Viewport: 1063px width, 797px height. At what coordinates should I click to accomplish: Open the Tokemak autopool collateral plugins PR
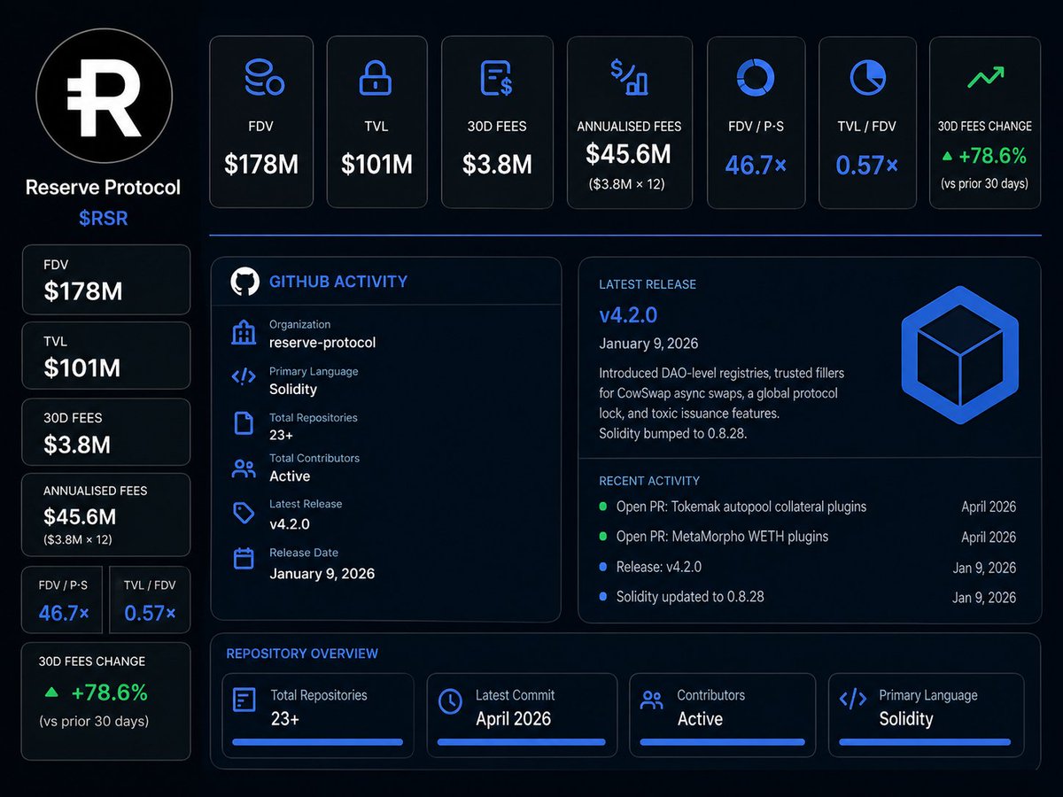(x=741, y=507)
